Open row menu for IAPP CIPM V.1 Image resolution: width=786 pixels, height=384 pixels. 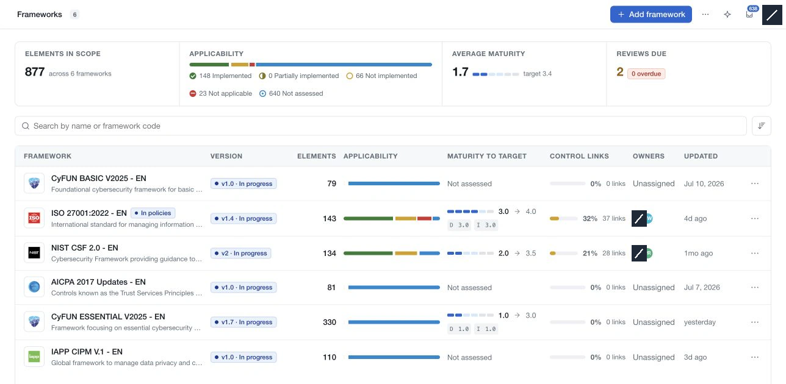tap(755, 357)
